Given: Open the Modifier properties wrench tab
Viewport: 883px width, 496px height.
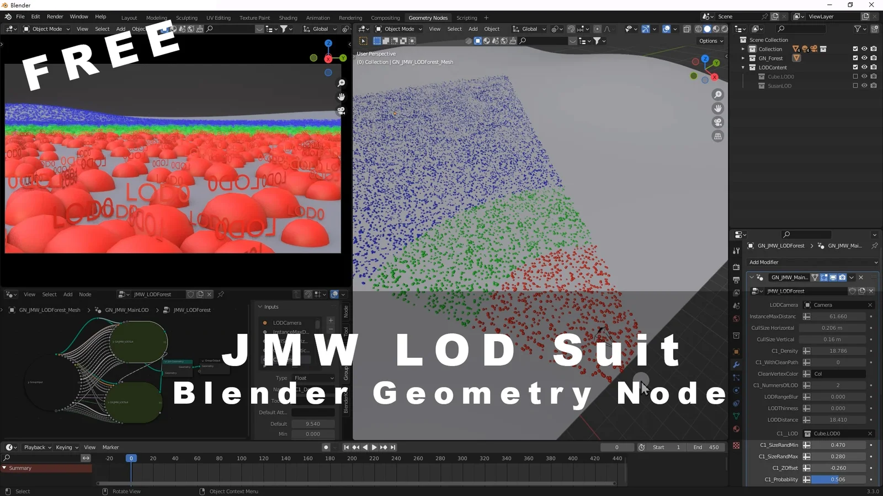Looking at the screenshot, I should click(x=736, y=365).
